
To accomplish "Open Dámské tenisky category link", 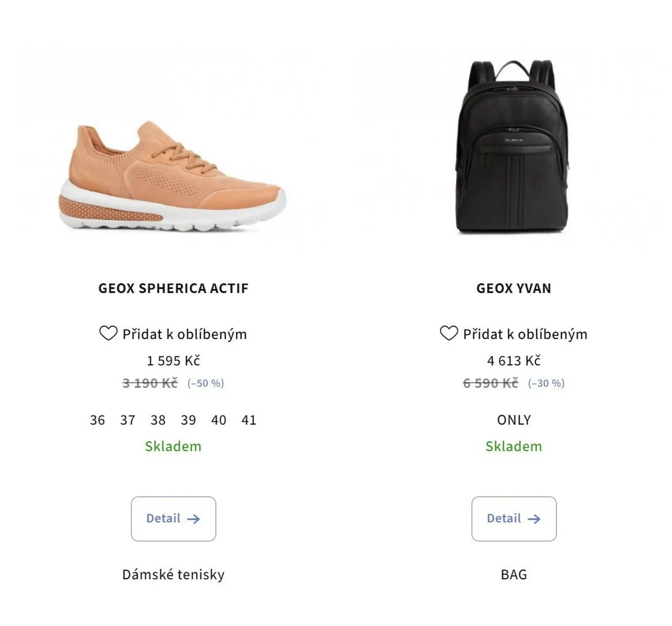I will pos(173,575).
